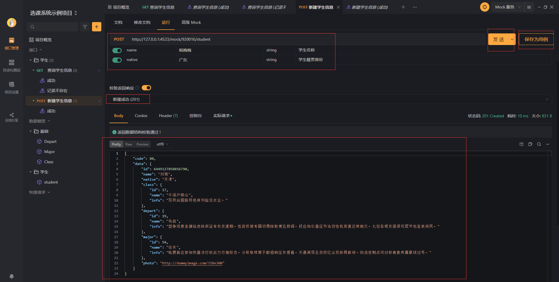Image resolution: width=559 pixels, height=282 pixels.
Task: Click the notification bell icon
Action: click(12, 276)
